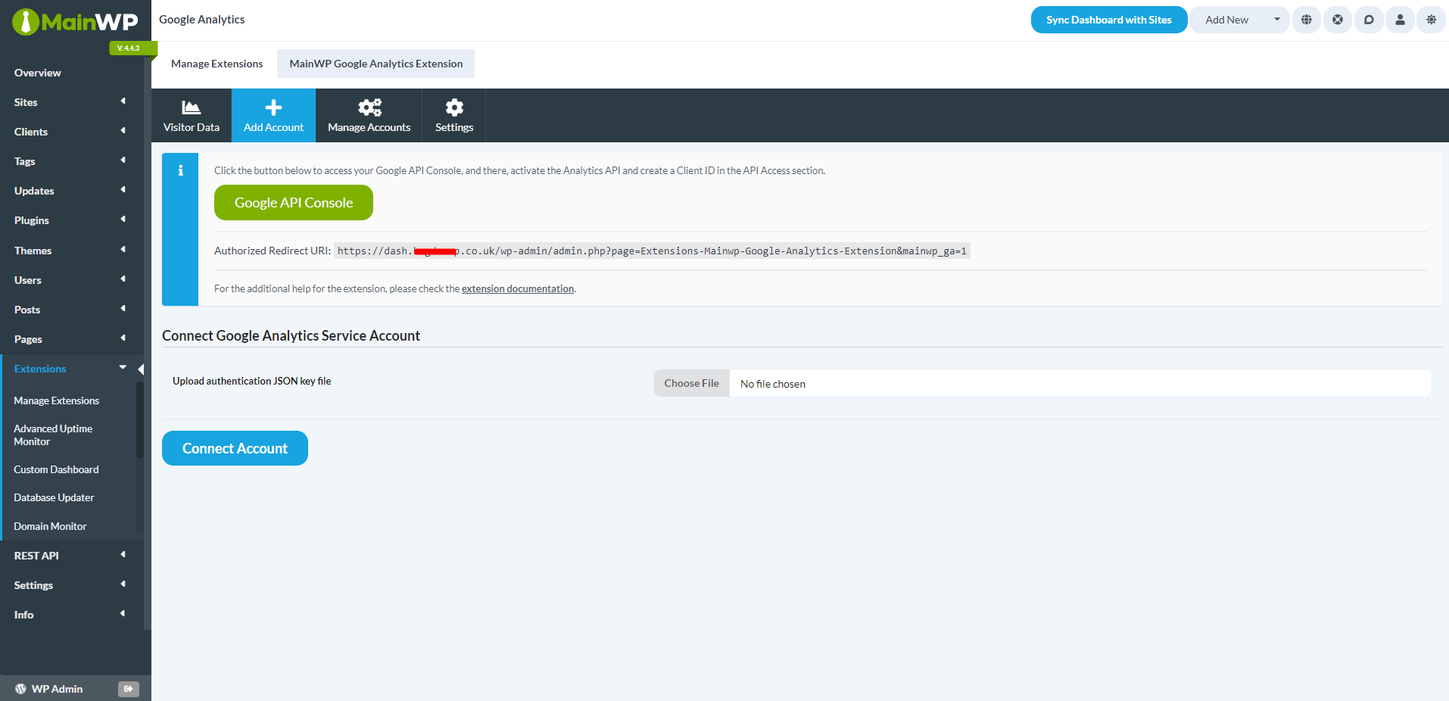Select the Add Account tab
This screenshot has height=701, width=1449.
(273, 116)
